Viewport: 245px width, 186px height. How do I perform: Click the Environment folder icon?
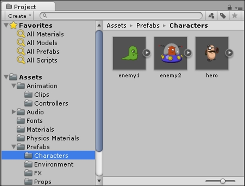(28, 164)
